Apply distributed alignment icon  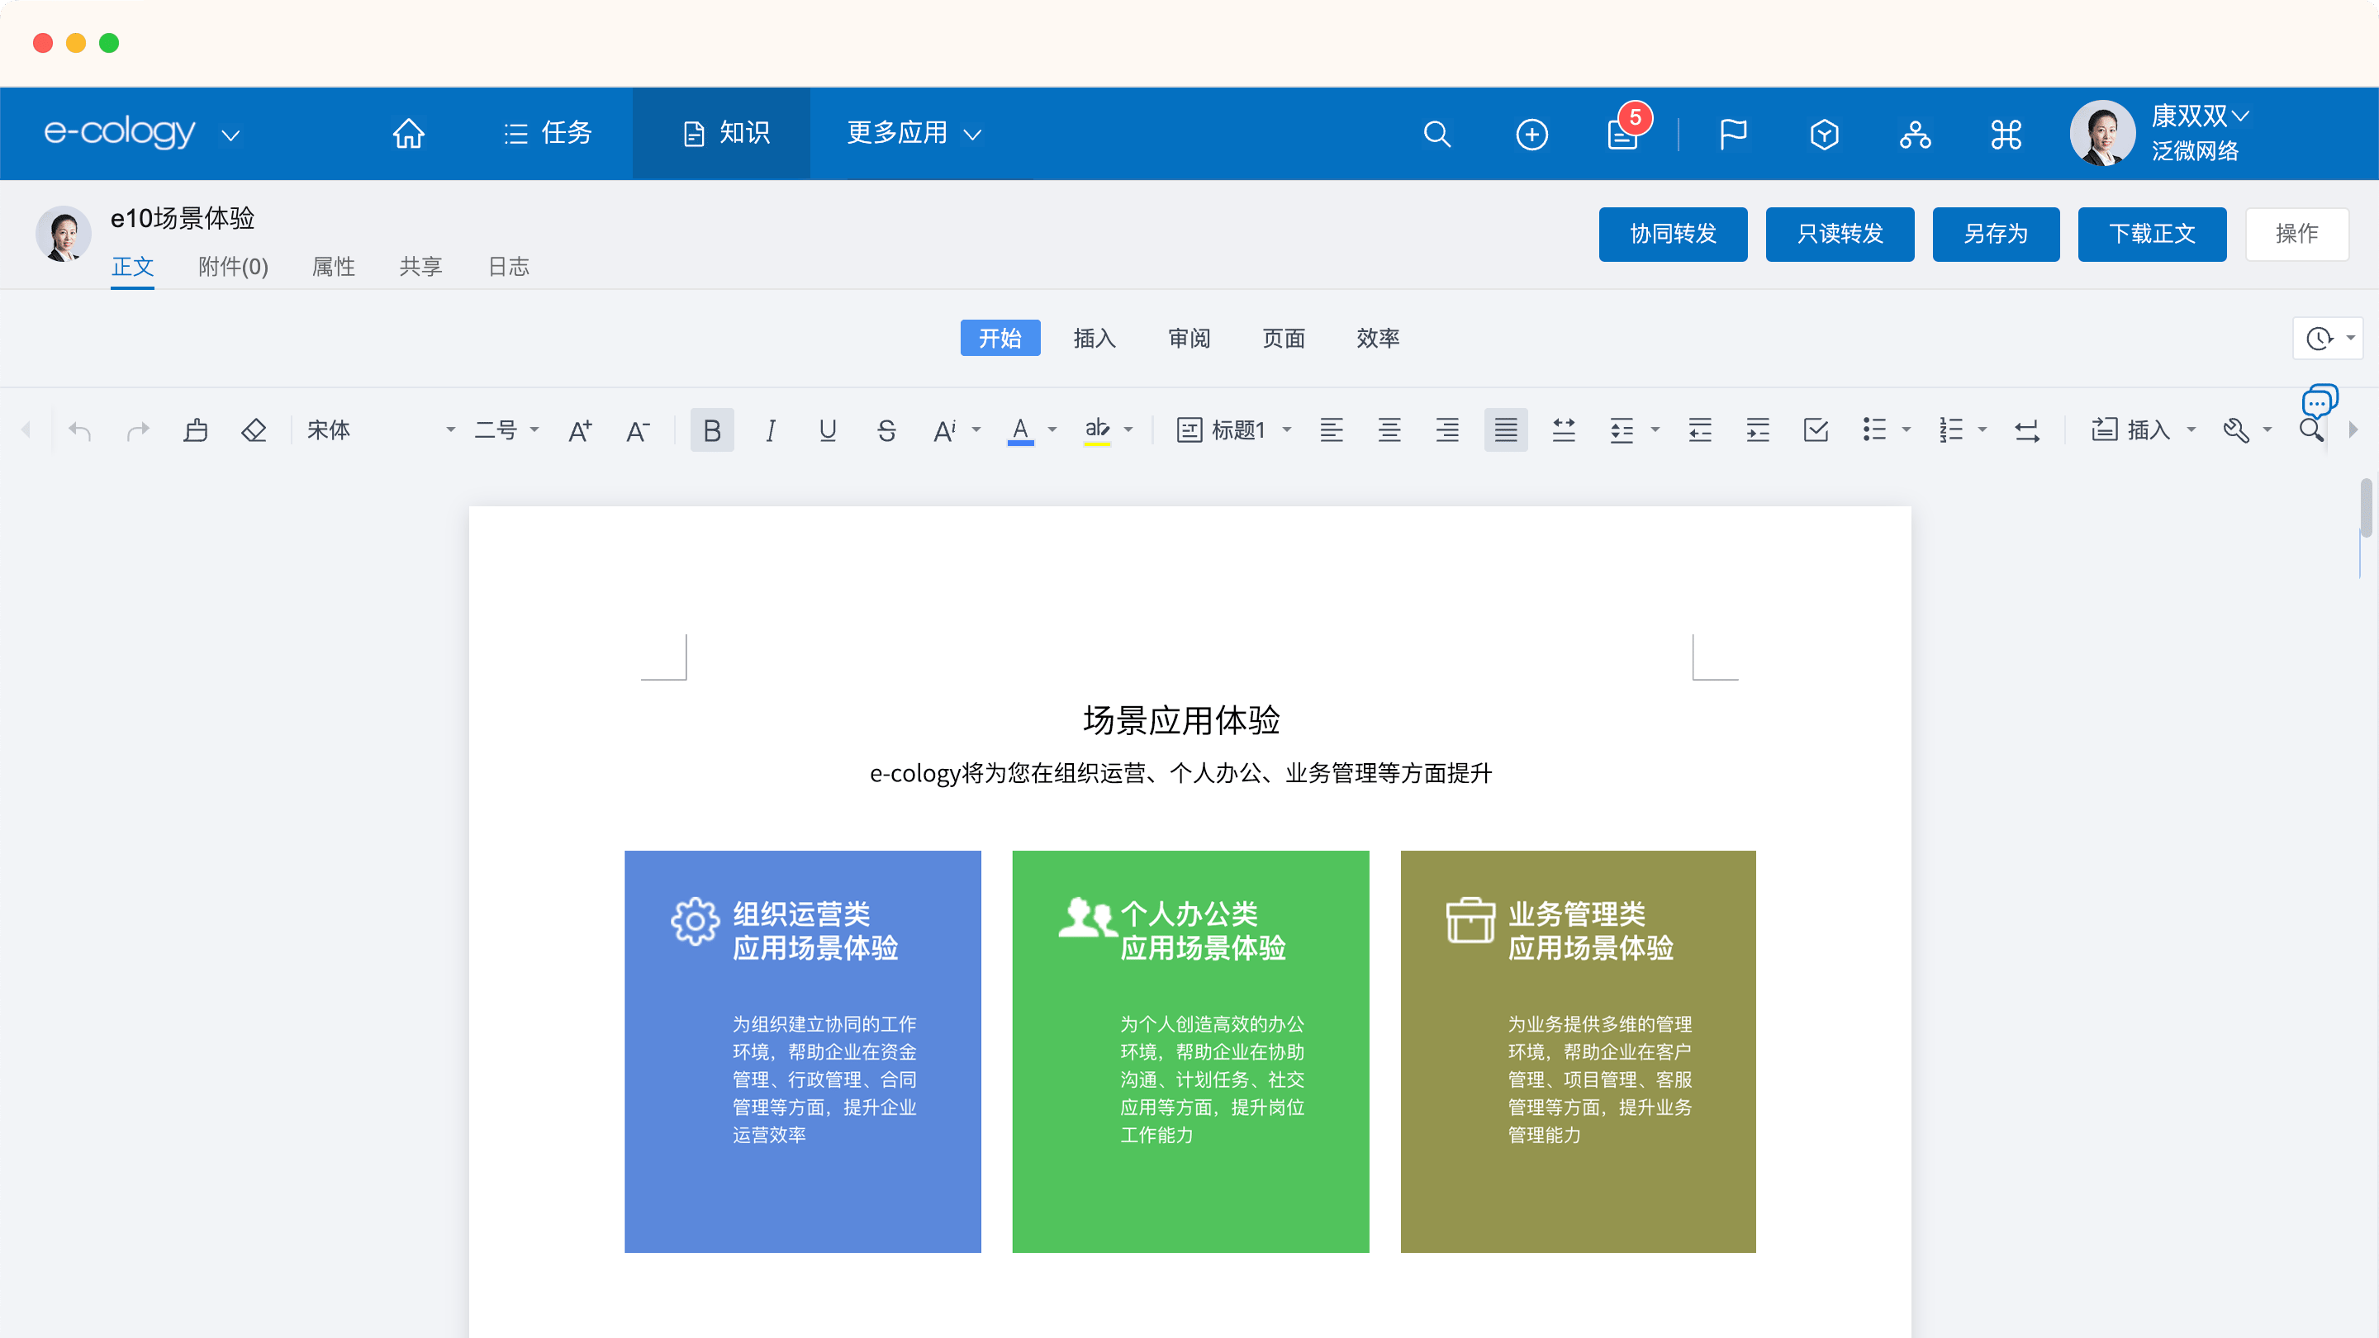click(1564, 430)
